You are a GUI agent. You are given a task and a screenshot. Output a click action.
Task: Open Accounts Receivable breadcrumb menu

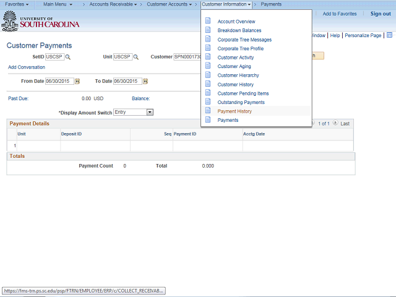113,4
